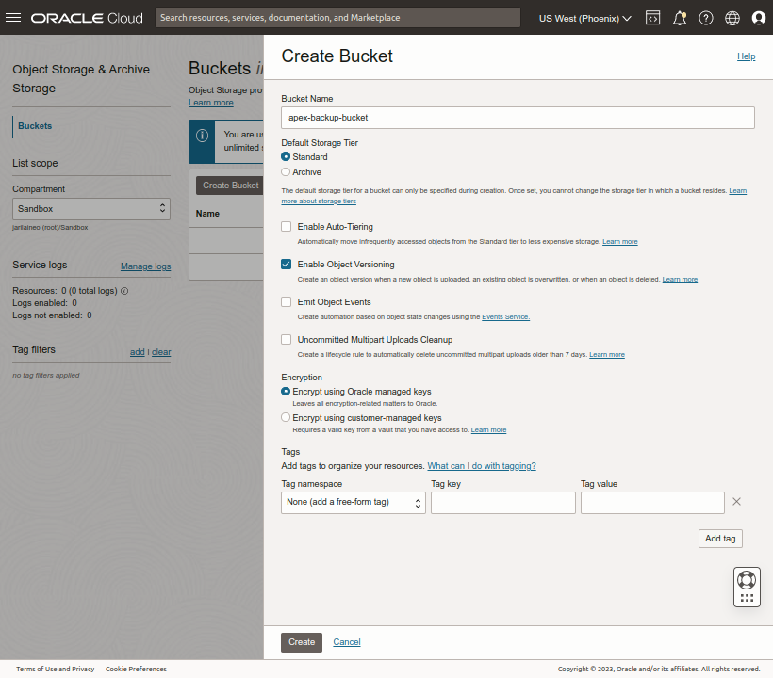Click the add tag filter link
Screen dimensions: 773x678
click(137, 352)
